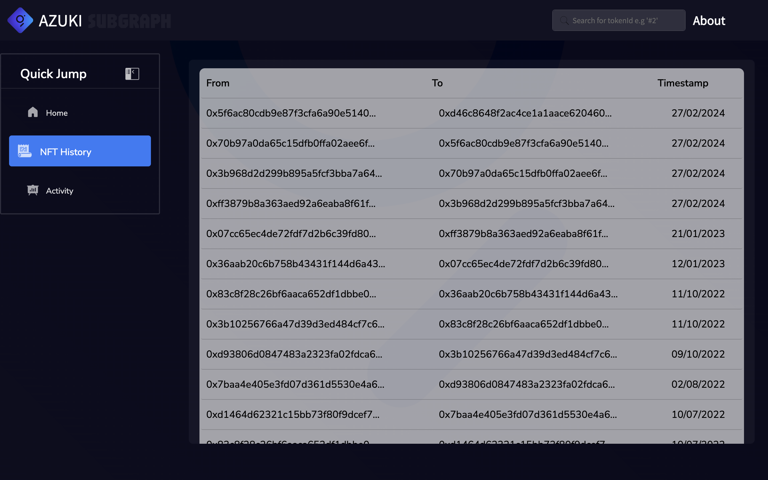
Task: Click From address 0x5f6ac80cdb9e87f3cfa6a90e5140
Action: click(291, 113)
